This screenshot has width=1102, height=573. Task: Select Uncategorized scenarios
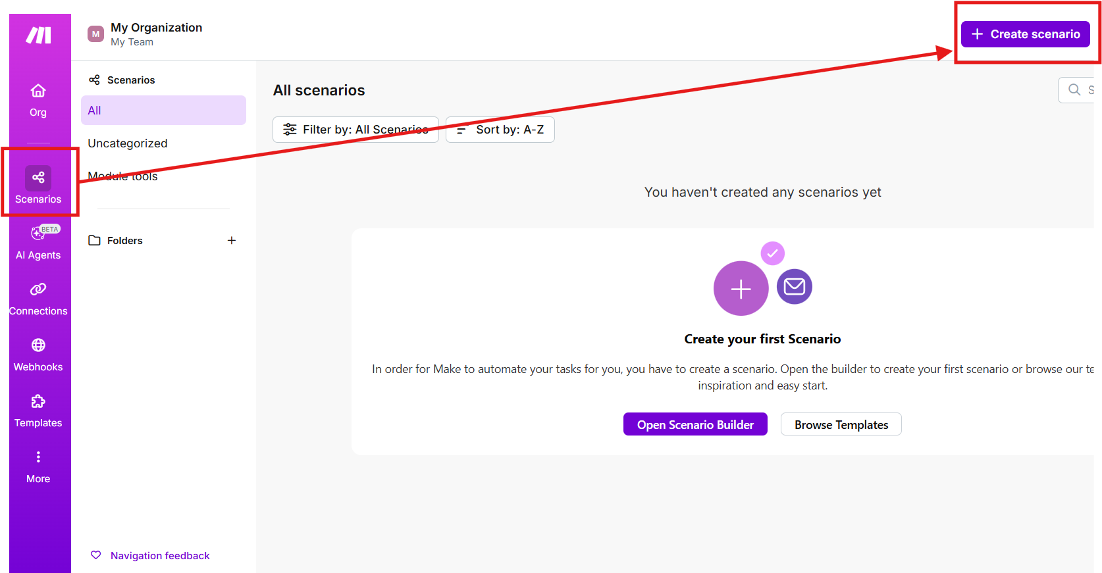(x=128, y=143)
